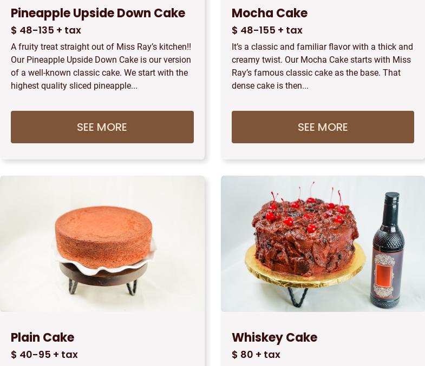425x366 pixels.
Task: Click the $ 40–95 + tax price
Action: 44,354
